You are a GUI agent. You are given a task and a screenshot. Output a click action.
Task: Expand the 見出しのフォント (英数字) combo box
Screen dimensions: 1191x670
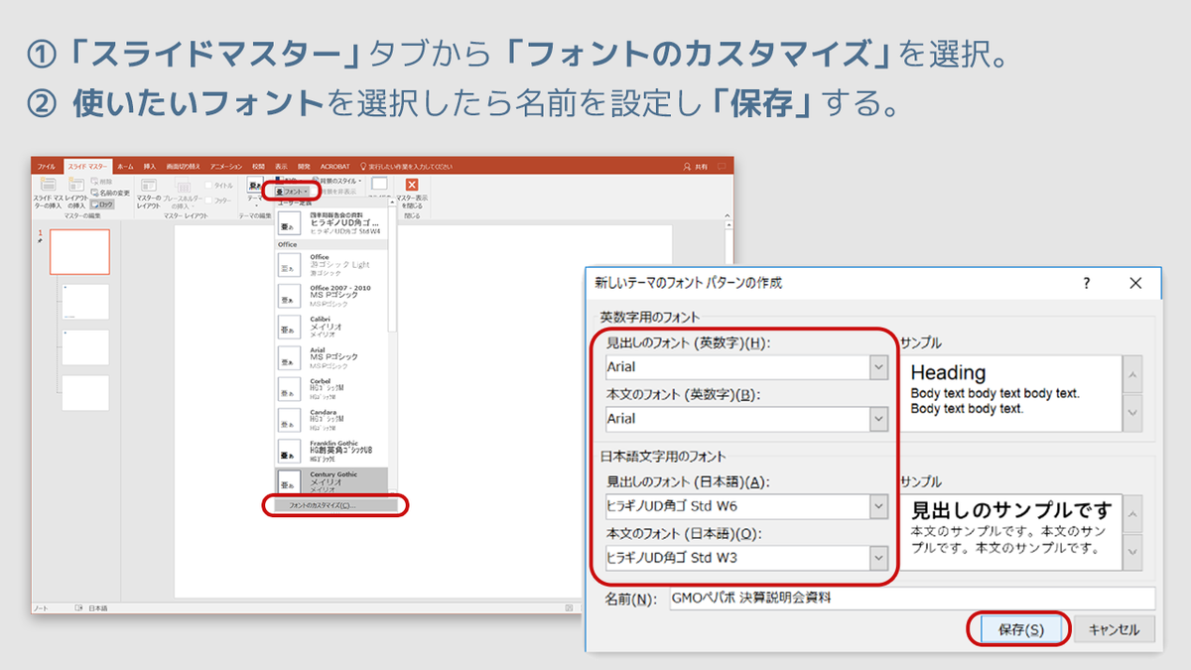[x=878, y=366]
